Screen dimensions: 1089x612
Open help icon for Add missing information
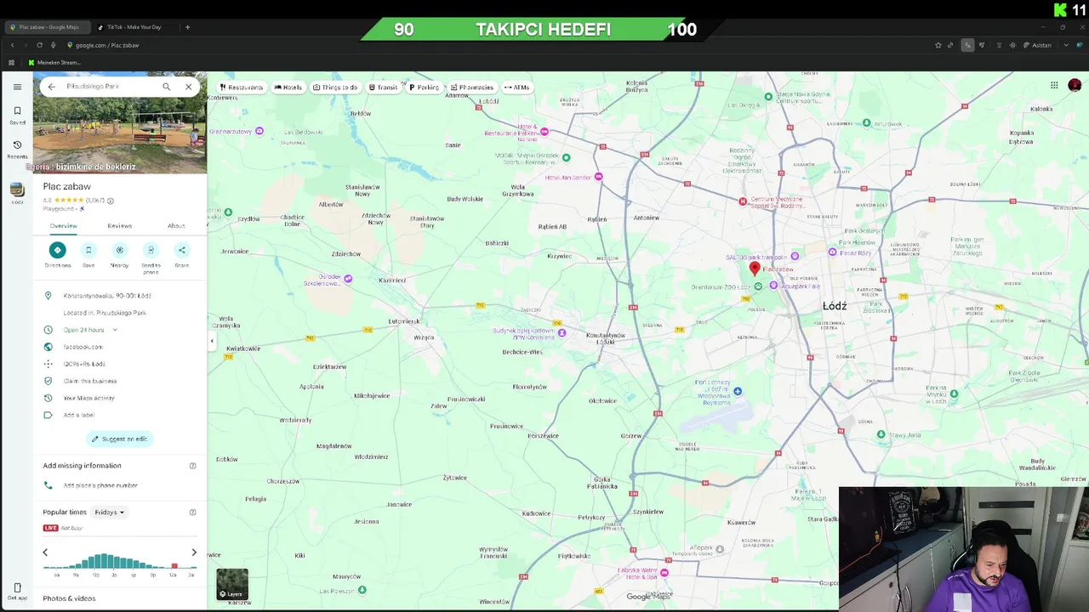(192, 466)
